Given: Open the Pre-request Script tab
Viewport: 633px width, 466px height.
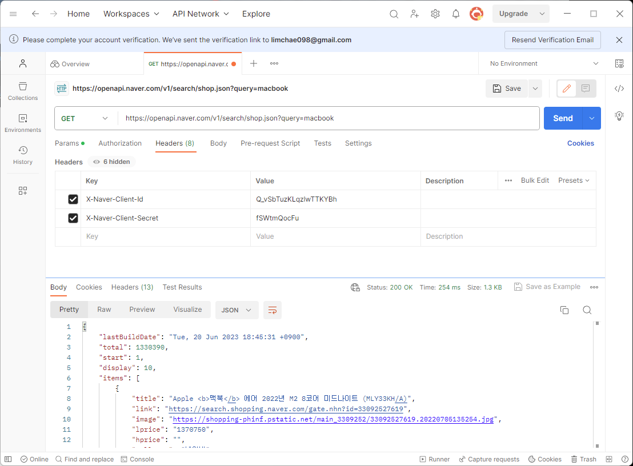Looking at the screenshot, I should pyautogui.click(x=270, y=143).
